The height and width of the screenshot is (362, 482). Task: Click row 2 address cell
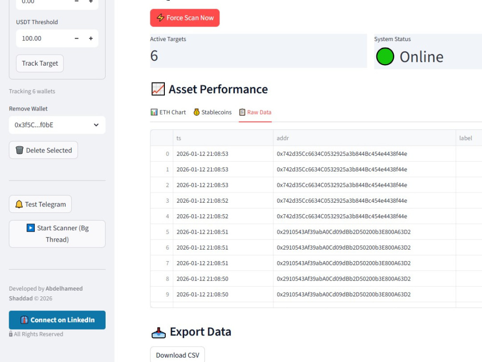click(364, 185)
